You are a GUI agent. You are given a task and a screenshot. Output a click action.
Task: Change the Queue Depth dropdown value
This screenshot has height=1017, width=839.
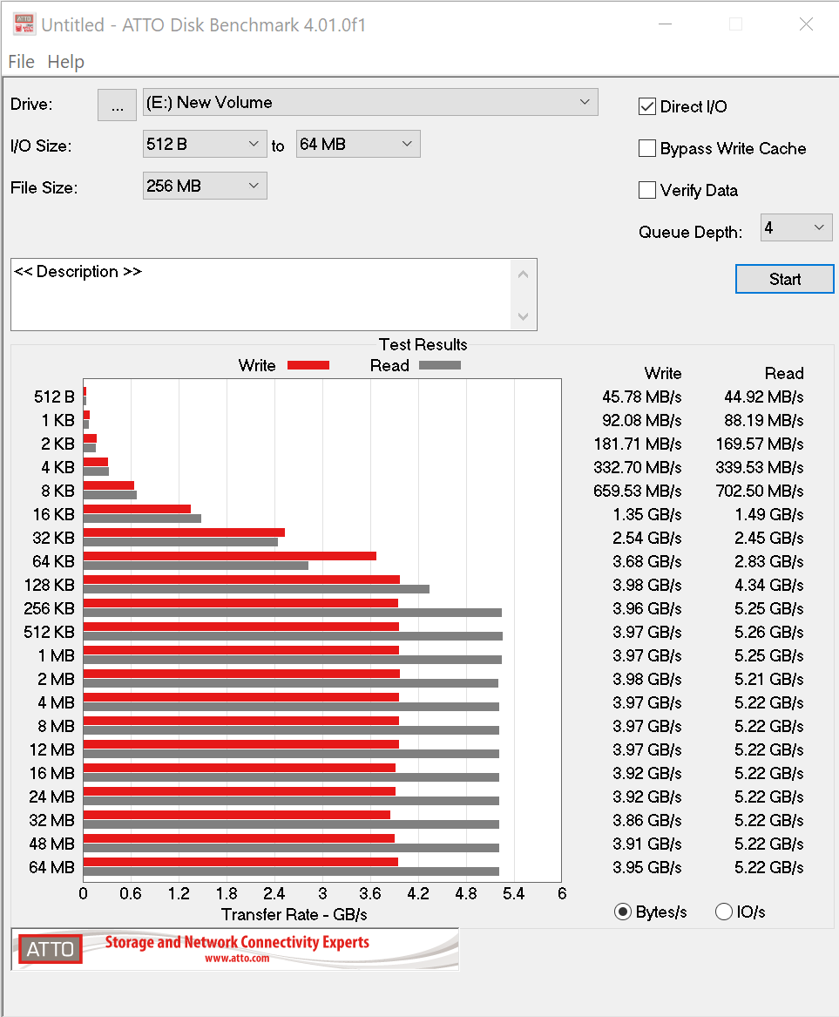click(x=796, y=228)
